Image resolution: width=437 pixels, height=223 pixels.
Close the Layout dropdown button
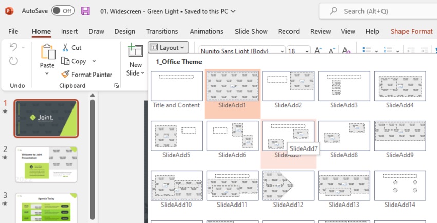coord(168,48)
